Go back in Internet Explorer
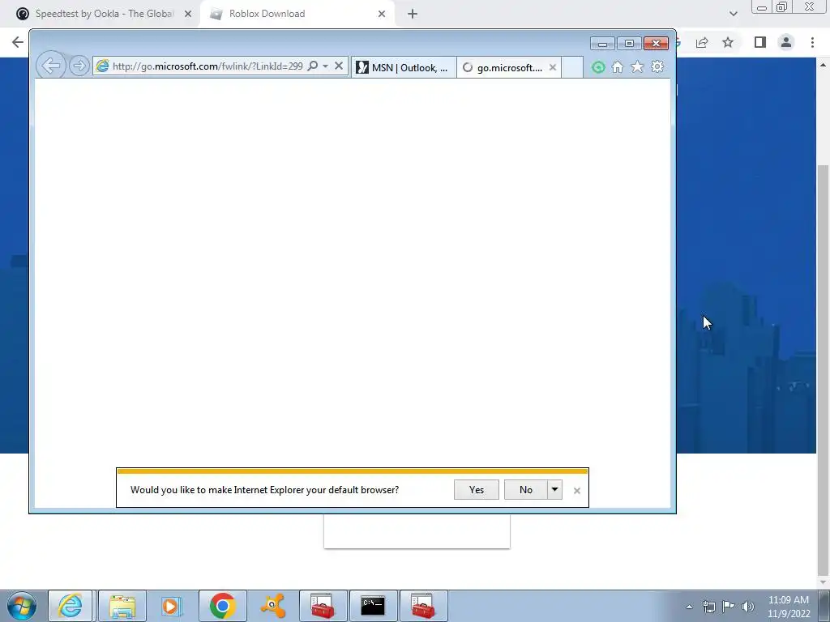This screenshot has height=622, width=830. (51, 66)
